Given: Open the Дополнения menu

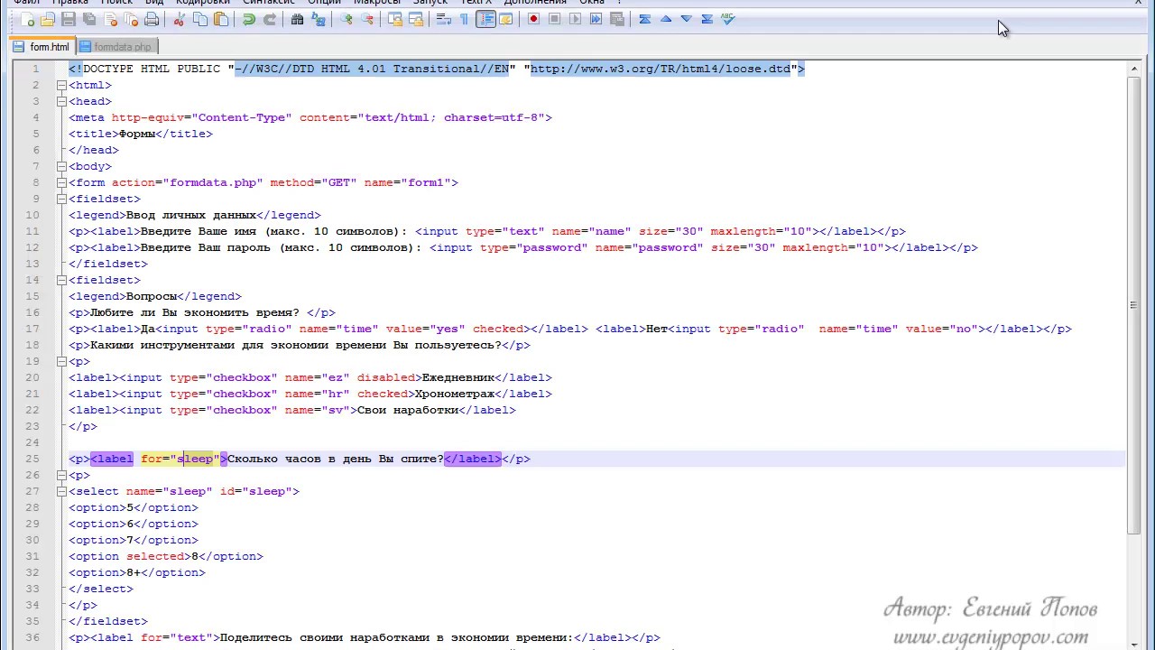Looking at the screenshot, I should [534, 3].
